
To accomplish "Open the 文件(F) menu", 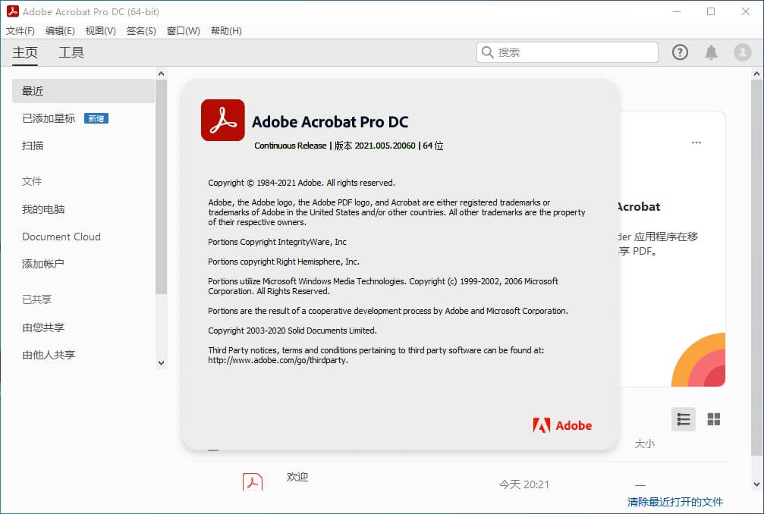I will point(20,31).
